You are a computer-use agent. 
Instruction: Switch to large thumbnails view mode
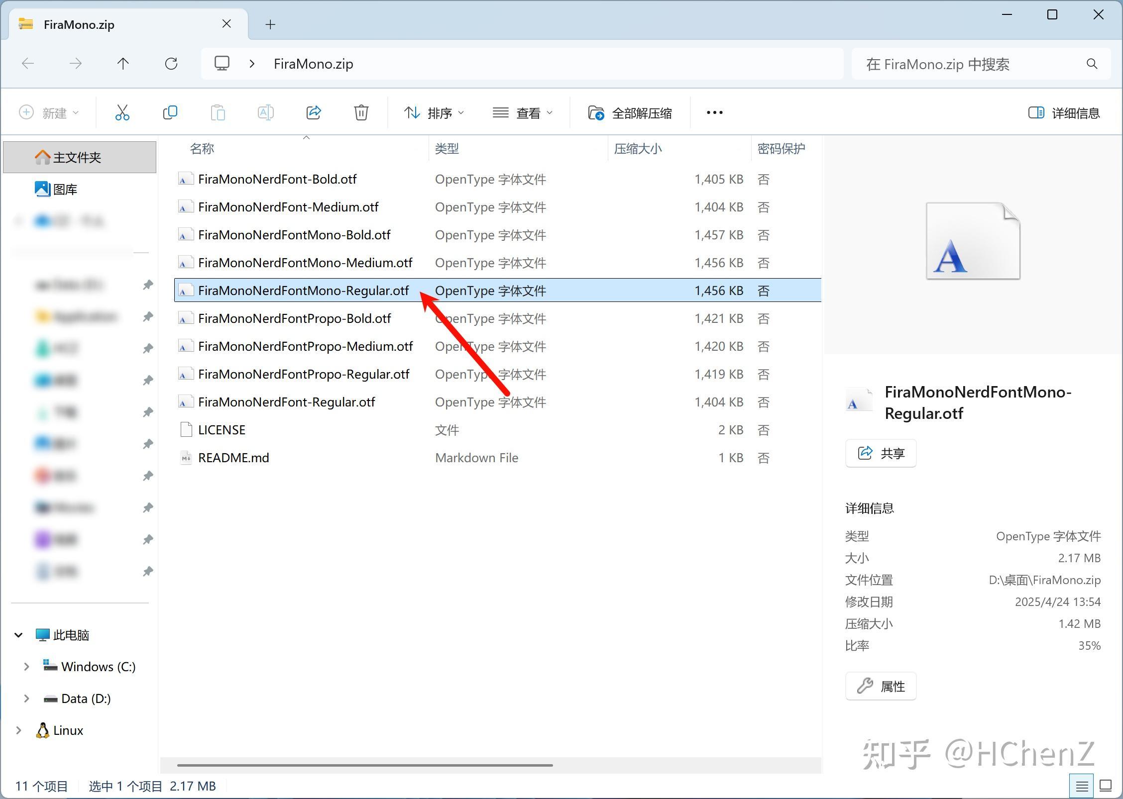(1106, 786)
